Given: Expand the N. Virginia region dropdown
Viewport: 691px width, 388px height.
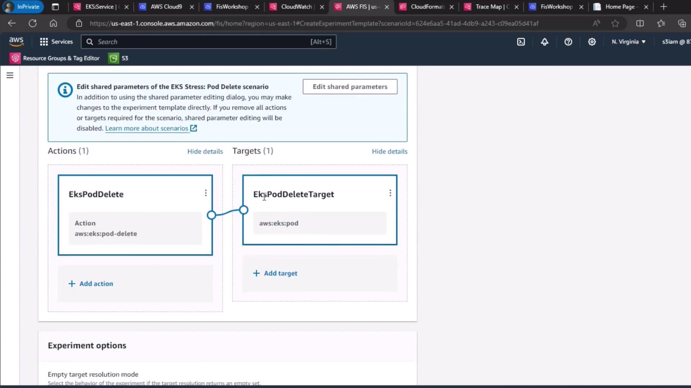Looking at the screenshot, I should [628, 42].
